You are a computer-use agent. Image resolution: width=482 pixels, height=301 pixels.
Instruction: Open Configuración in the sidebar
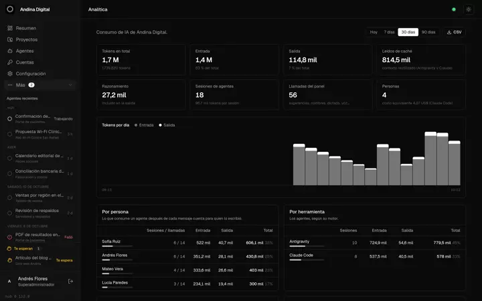[x=40, y=74]
